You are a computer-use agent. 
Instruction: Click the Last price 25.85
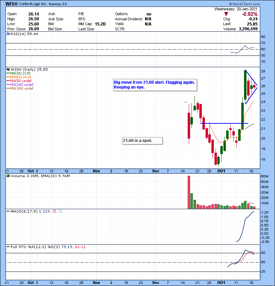point(252,24)
